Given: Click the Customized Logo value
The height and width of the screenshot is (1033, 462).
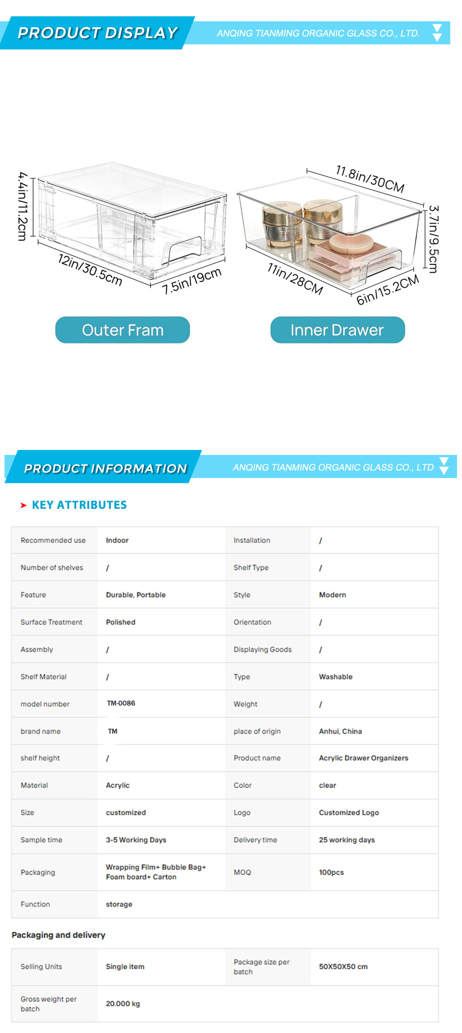Looking at the screenshot, I should coord(349,813).
